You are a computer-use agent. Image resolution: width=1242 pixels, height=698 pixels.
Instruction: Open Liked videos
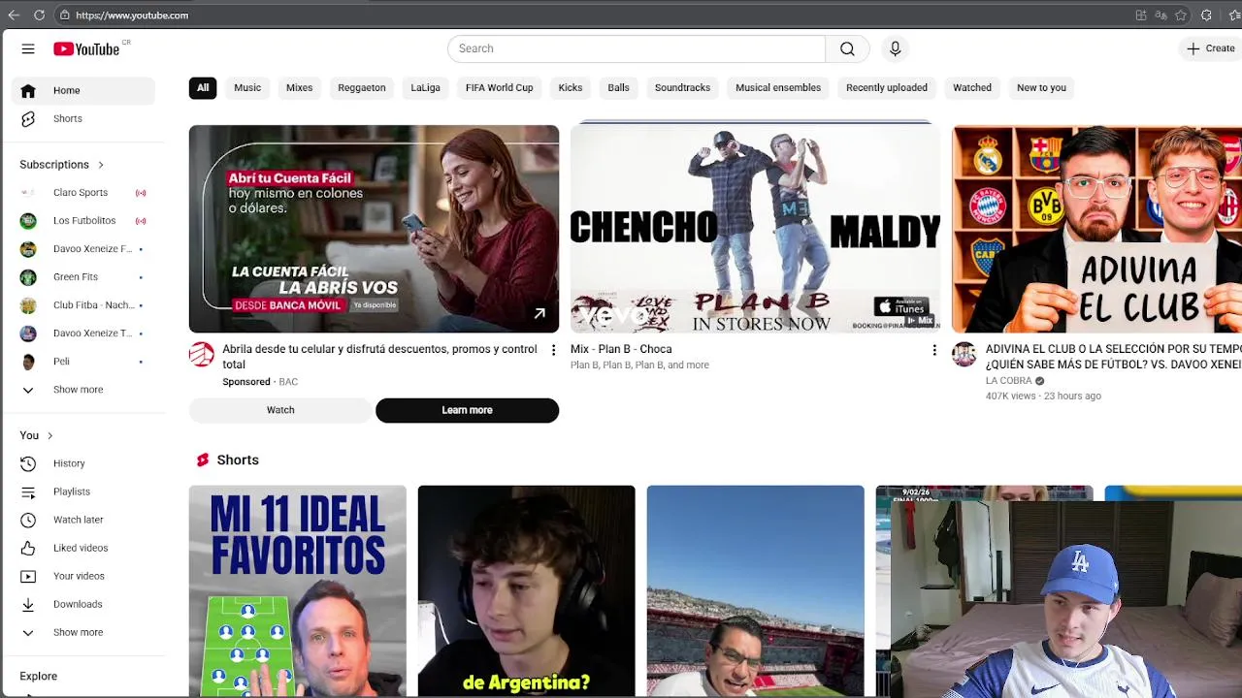point(83,548)
